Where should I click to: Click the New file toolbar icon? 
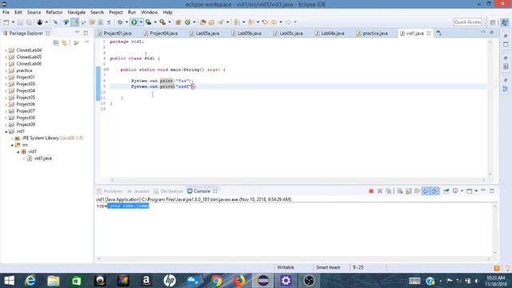point(6,22)
